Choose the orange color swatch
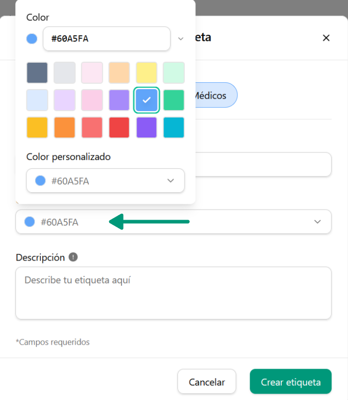This screenshot has height=400, width=348. [65, 128]
